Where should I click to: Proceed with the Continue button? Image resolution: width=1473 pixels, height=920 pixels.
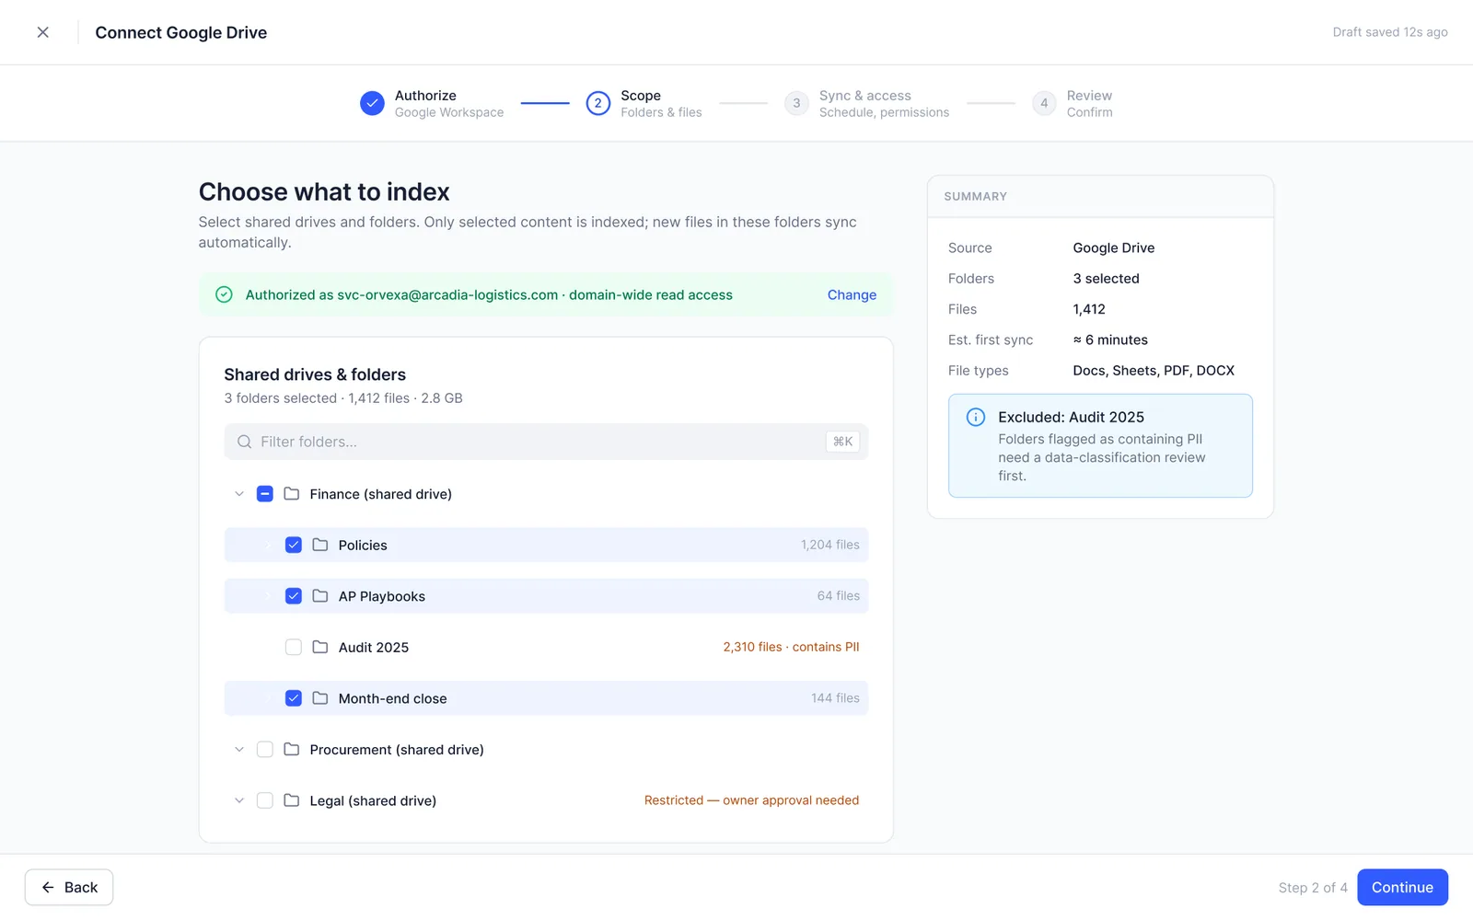click(1402, 888)
